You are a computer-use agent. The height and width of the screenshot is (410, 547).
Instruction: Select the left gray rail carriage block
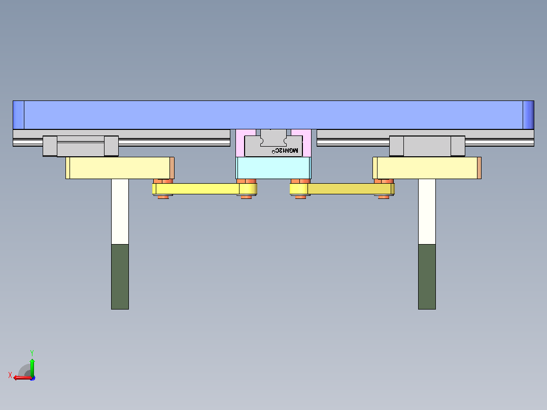click(81, 146)
